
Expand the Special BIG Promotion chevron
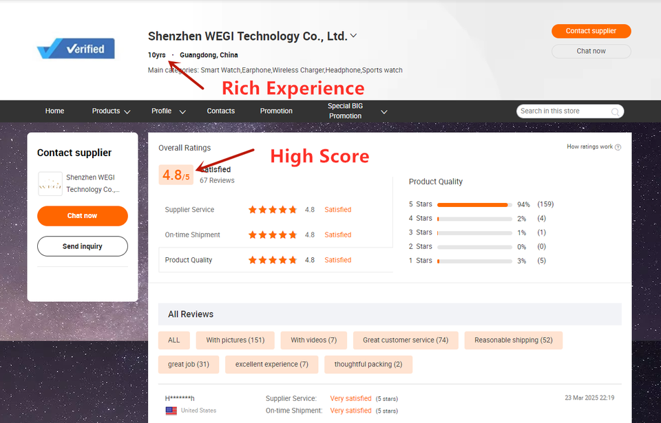[x=384, y=111]
